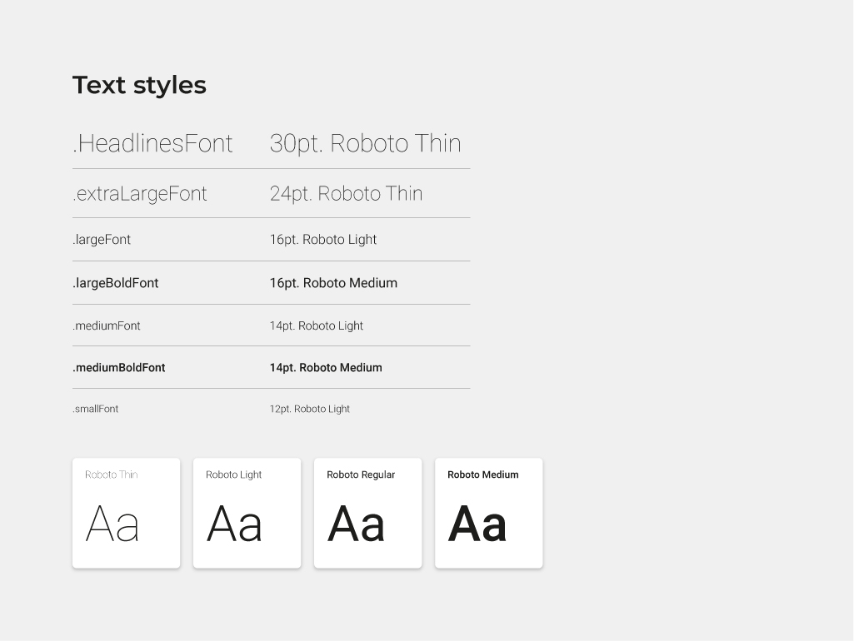Viewport: 854px width, 641px height.
Task: Select the Roboto Medium font card
Action: (x=488, y=513)
